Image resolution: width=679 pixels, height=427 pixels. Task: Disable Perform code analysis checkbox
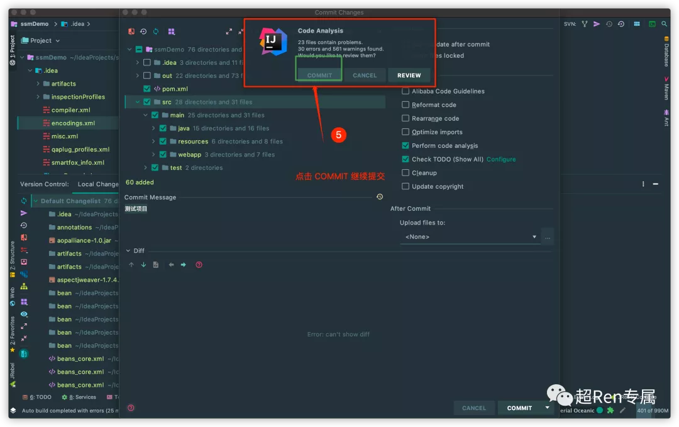coord(406,145)
